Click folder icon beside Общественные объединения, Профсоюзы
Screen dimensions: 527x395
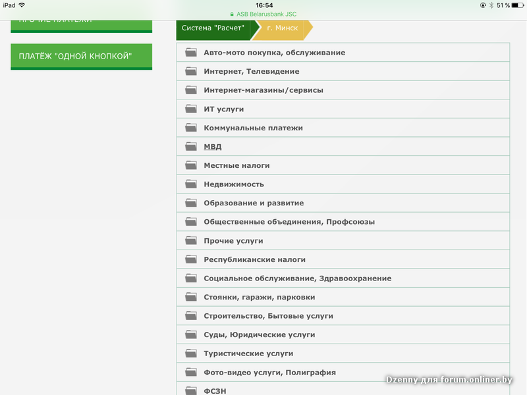pyautogui.click(x=191, y=222)
